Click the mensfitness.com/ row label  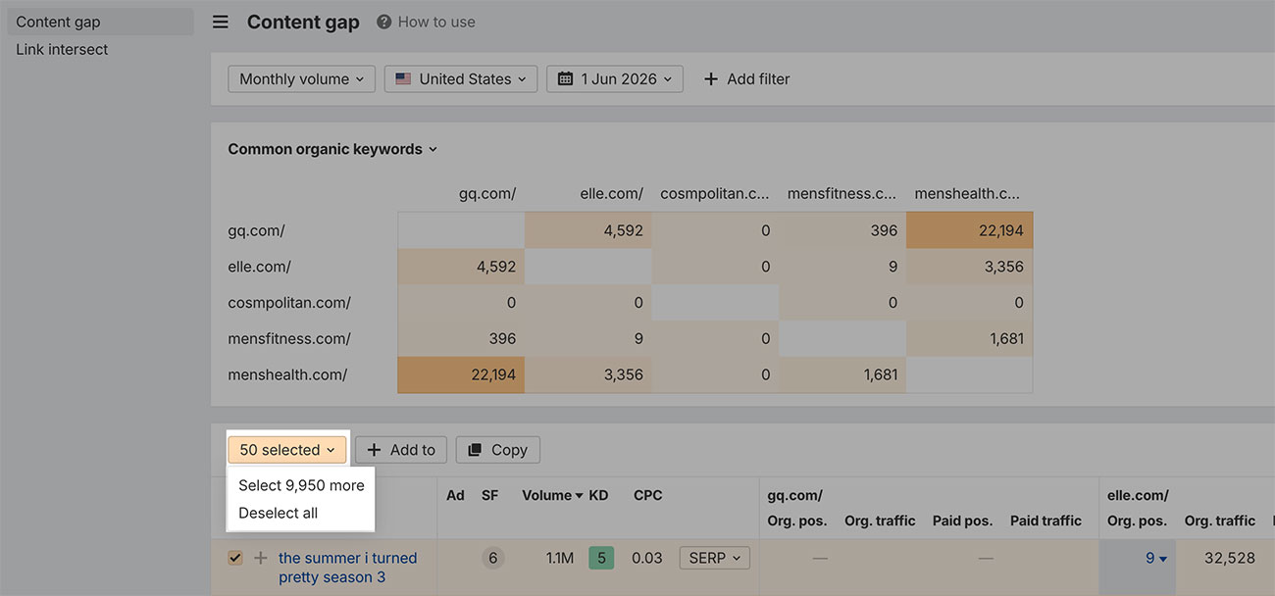288,338
